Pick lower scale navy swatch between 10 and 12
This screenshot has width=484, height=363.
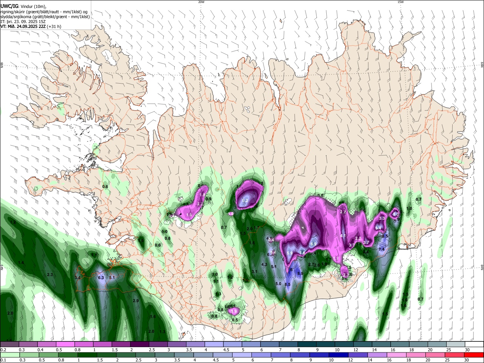tap(338, 355)
